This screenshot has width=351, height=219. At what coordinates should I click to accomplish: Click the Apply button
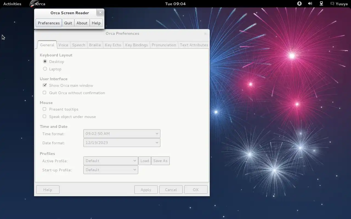[x=146, y=190]
